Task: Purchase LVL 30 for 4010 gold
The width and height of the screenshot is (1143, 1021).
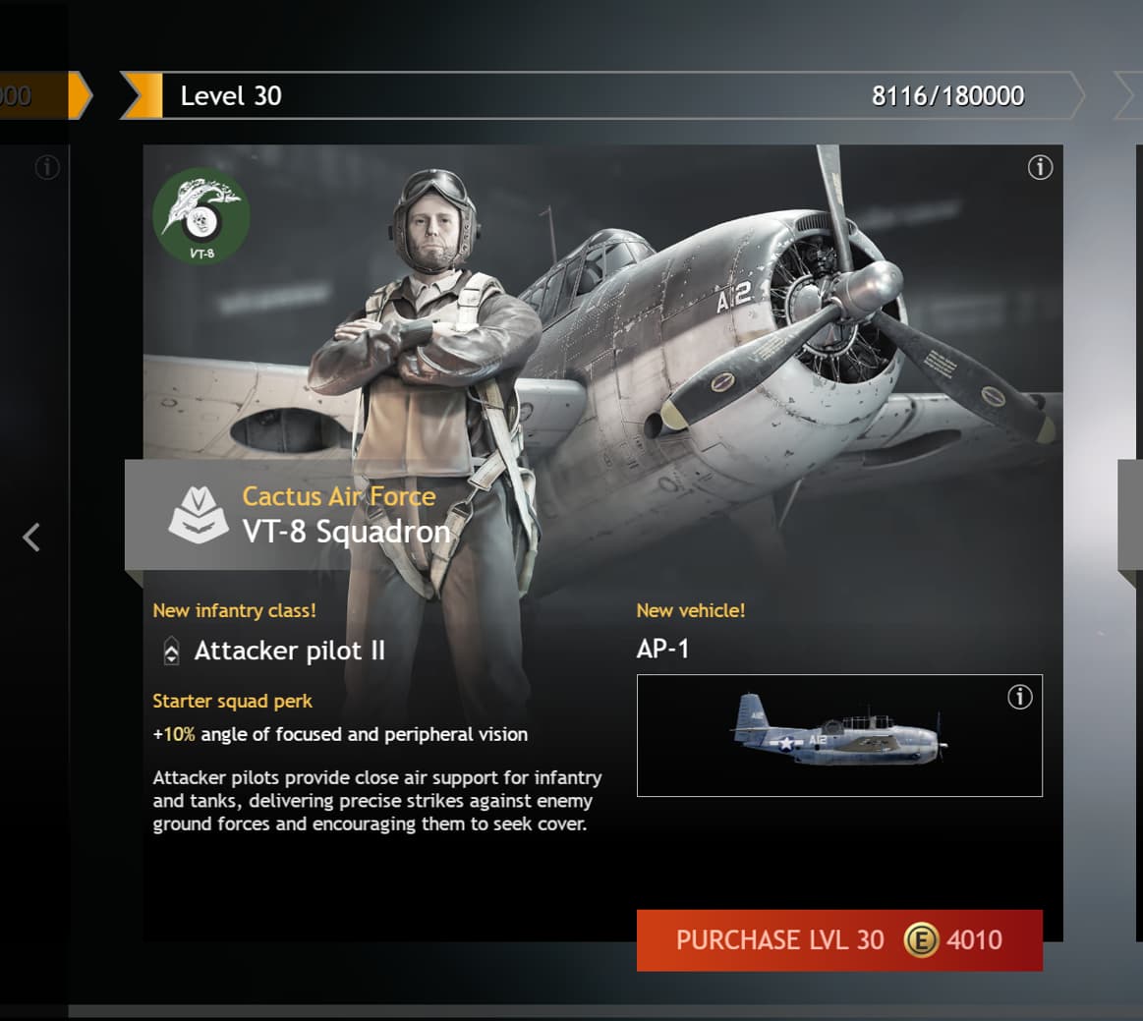Action: pyautogui.click(x=839, y=940)
